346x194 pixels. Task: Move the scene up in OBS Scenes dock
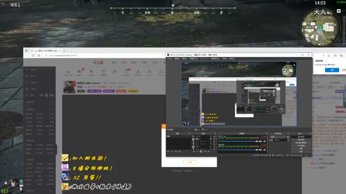(x=176, y=152)
